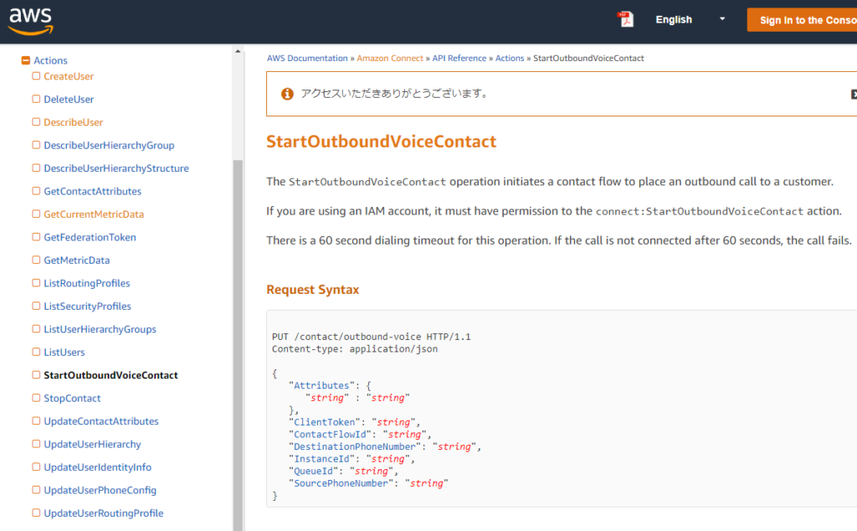The image size is (857, 531).
Task: Click the box icon beside DescribeUserHierarchyStructure
Action: 36,168
